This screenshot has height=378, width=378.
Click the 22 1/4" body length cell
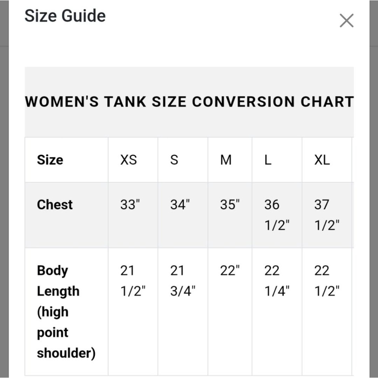tap(277, 281)
